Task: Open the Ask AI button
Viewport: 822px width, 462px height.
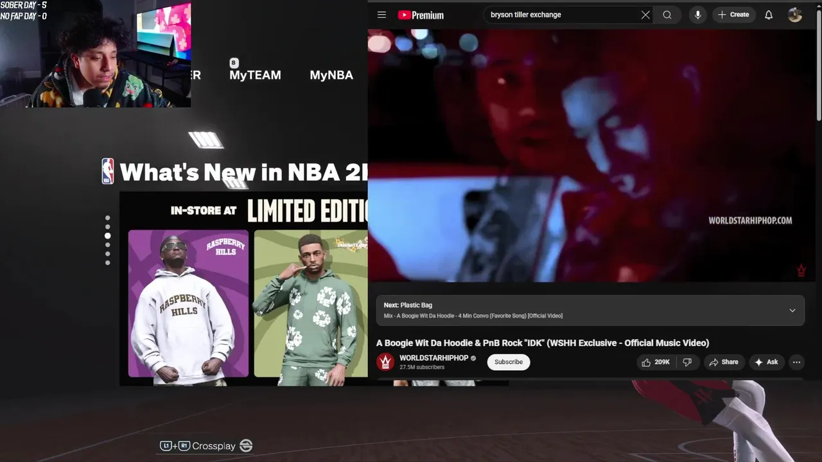Action: pos(766,362)
